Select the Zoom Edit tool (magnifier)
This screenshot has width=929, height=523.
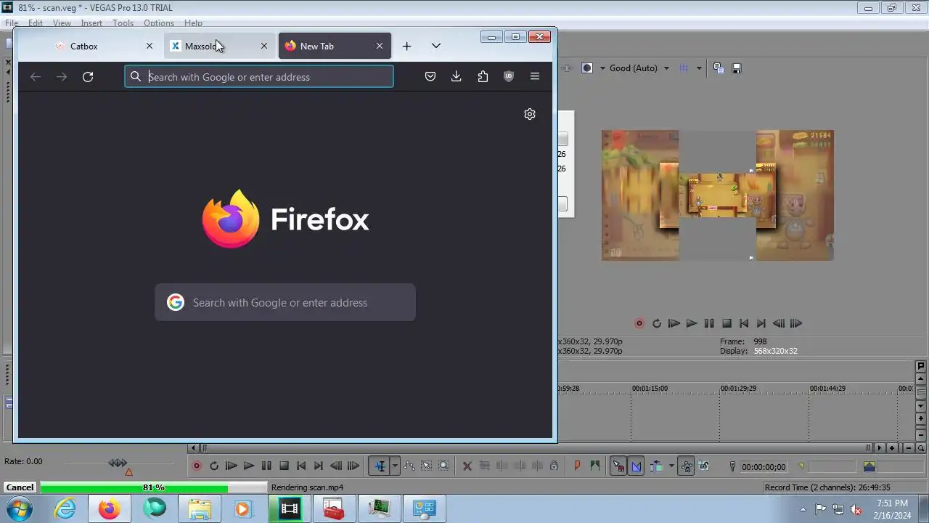[x=444, y=466]
